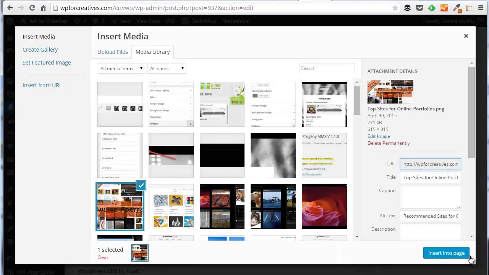Open the browser Home icon
The height and width of the screenshot is (275, 489).
pos(43,8)
